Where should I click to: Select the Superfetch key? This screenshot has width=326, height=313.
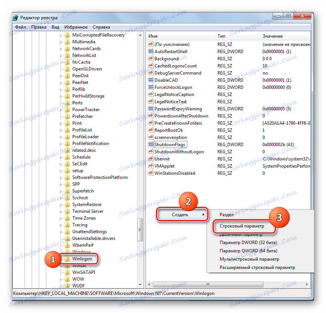pos(83,191)
